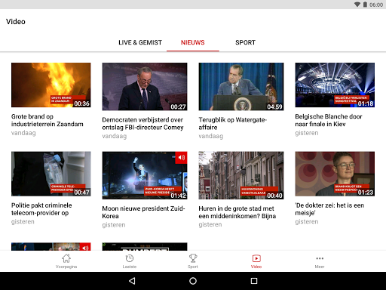The width and height of the screenshot is (386, 290).
Task: Toggle sound icon on Moon president video
Action: click(x=181, y=158)
